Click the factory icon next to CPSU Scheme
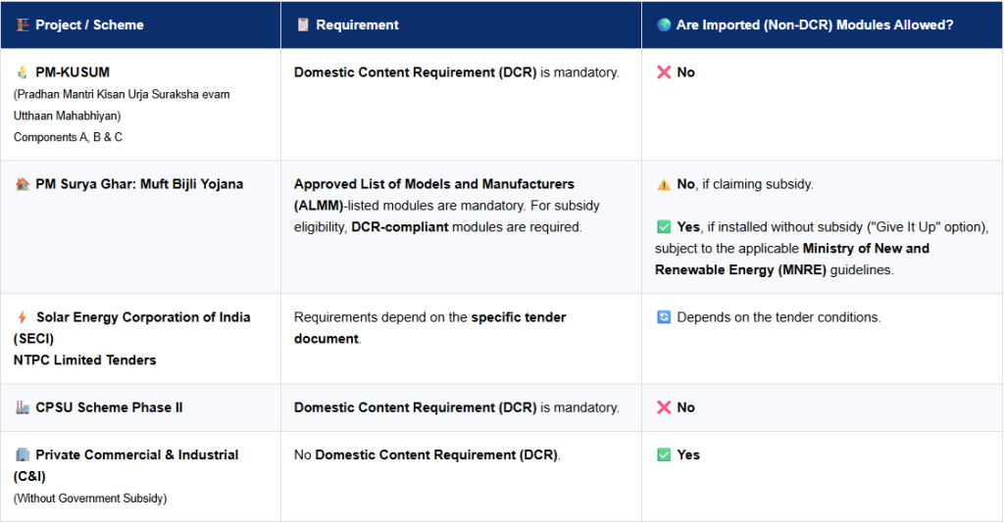 [23, 407]
